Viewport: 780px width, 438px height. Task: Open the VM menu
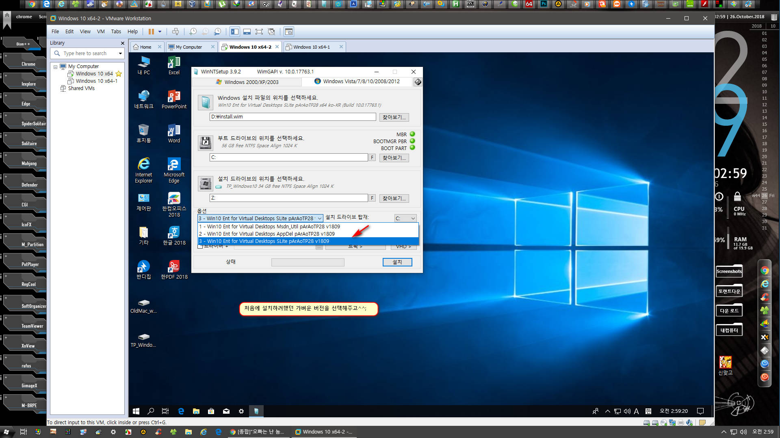[101, 32]
